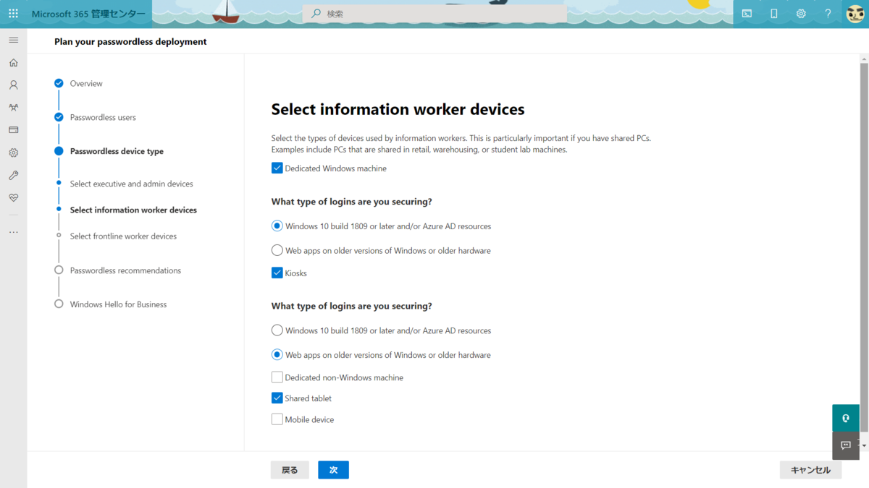
Task: Open Cloud Shell icon in header
Action: [x=747, y=14]
